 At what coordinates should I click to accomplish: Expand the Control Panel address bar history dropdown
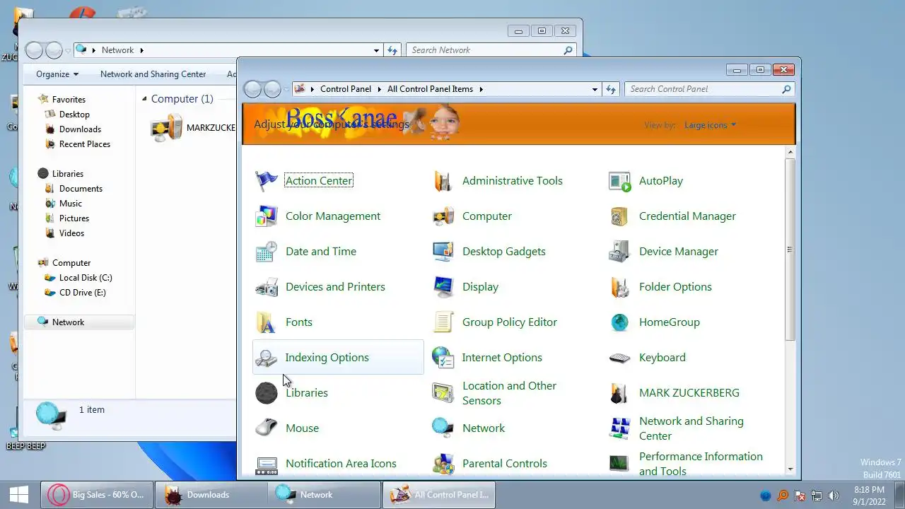[595, 89]
